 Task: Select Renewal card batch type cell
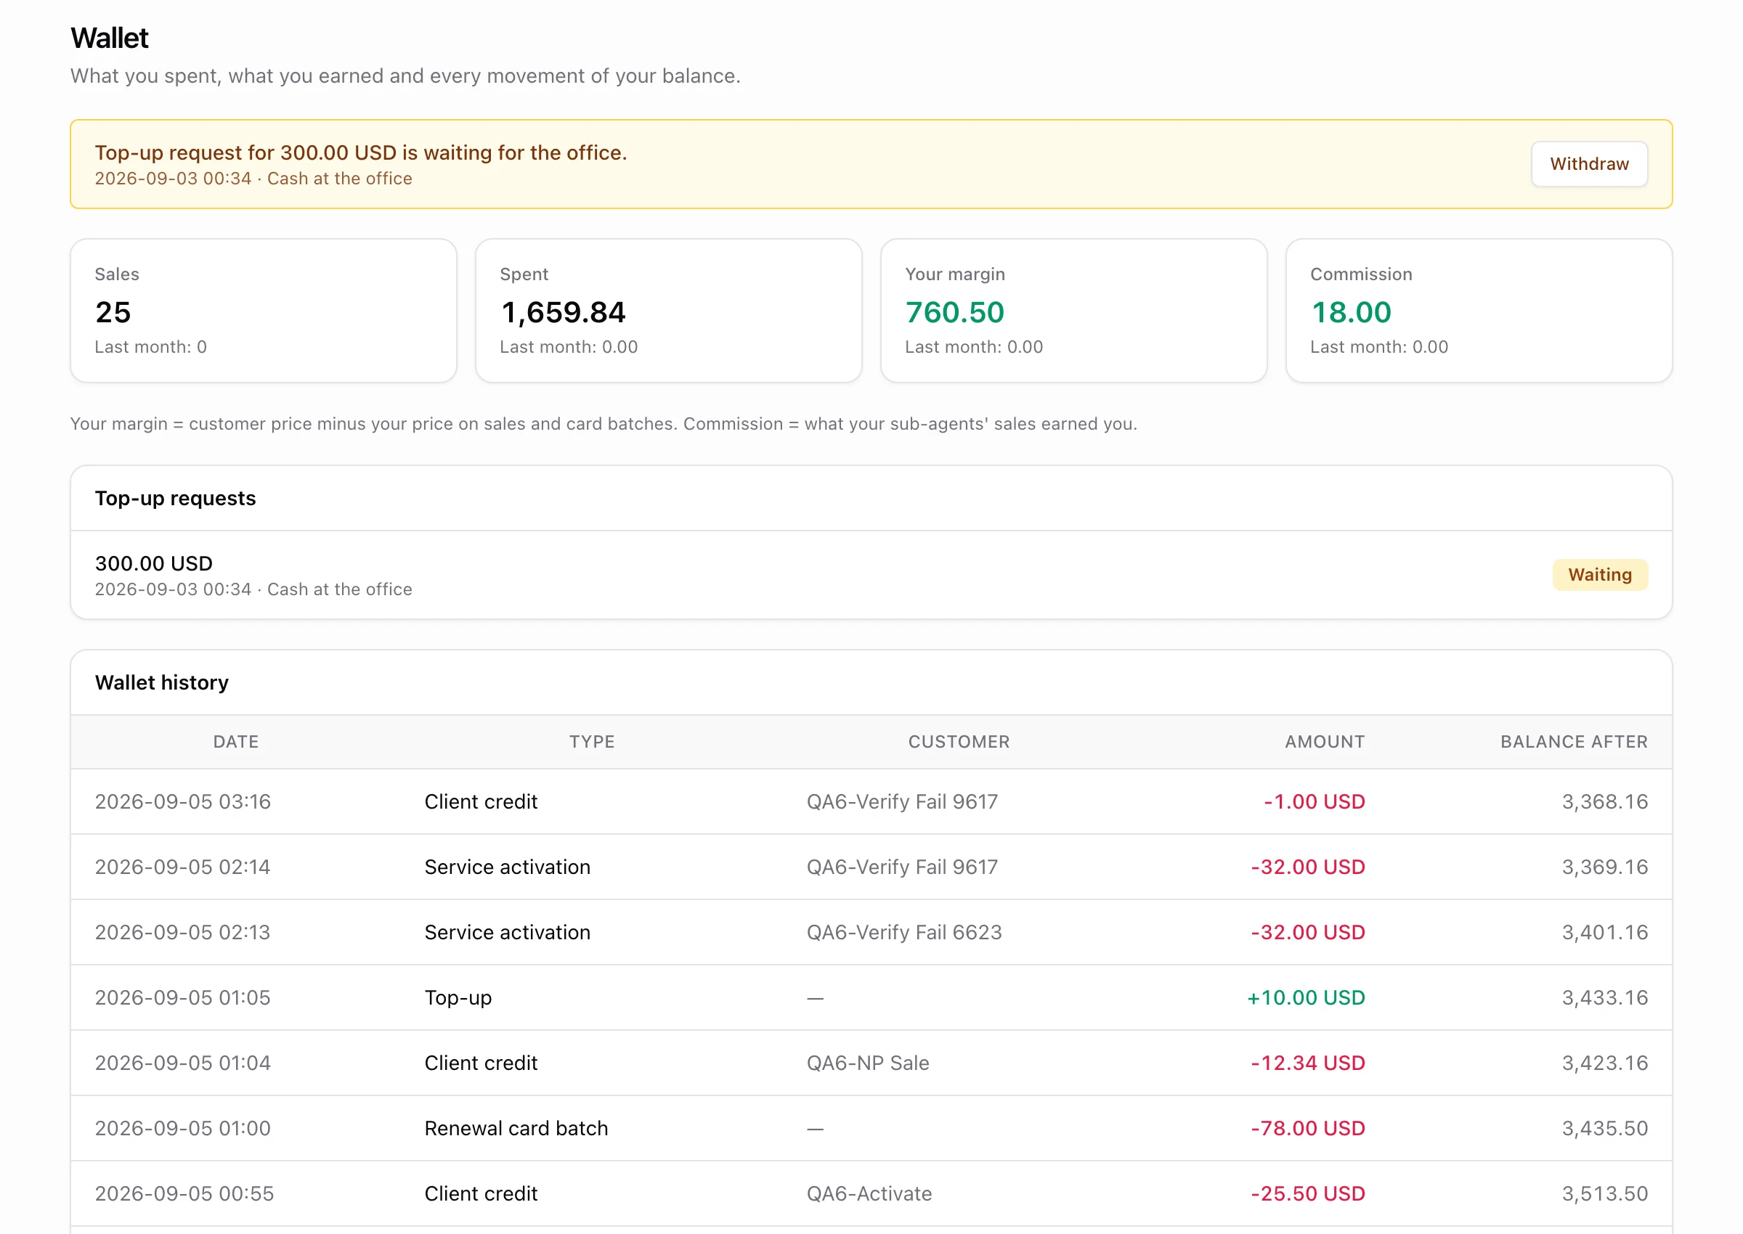pyautogui.click(x=516, y=1128)
